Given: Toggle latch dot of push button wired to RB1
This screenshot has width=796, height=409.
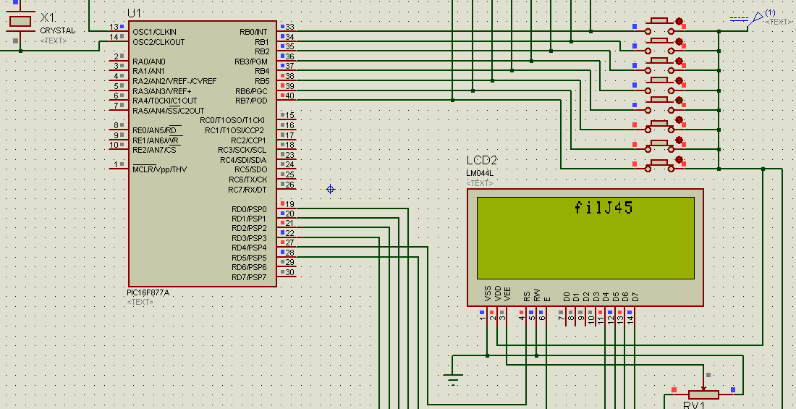Looking at the screenshot, I should [679, 41].
